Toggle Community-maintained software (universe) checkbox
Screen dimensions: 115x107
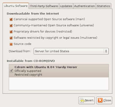pos(11,26)
